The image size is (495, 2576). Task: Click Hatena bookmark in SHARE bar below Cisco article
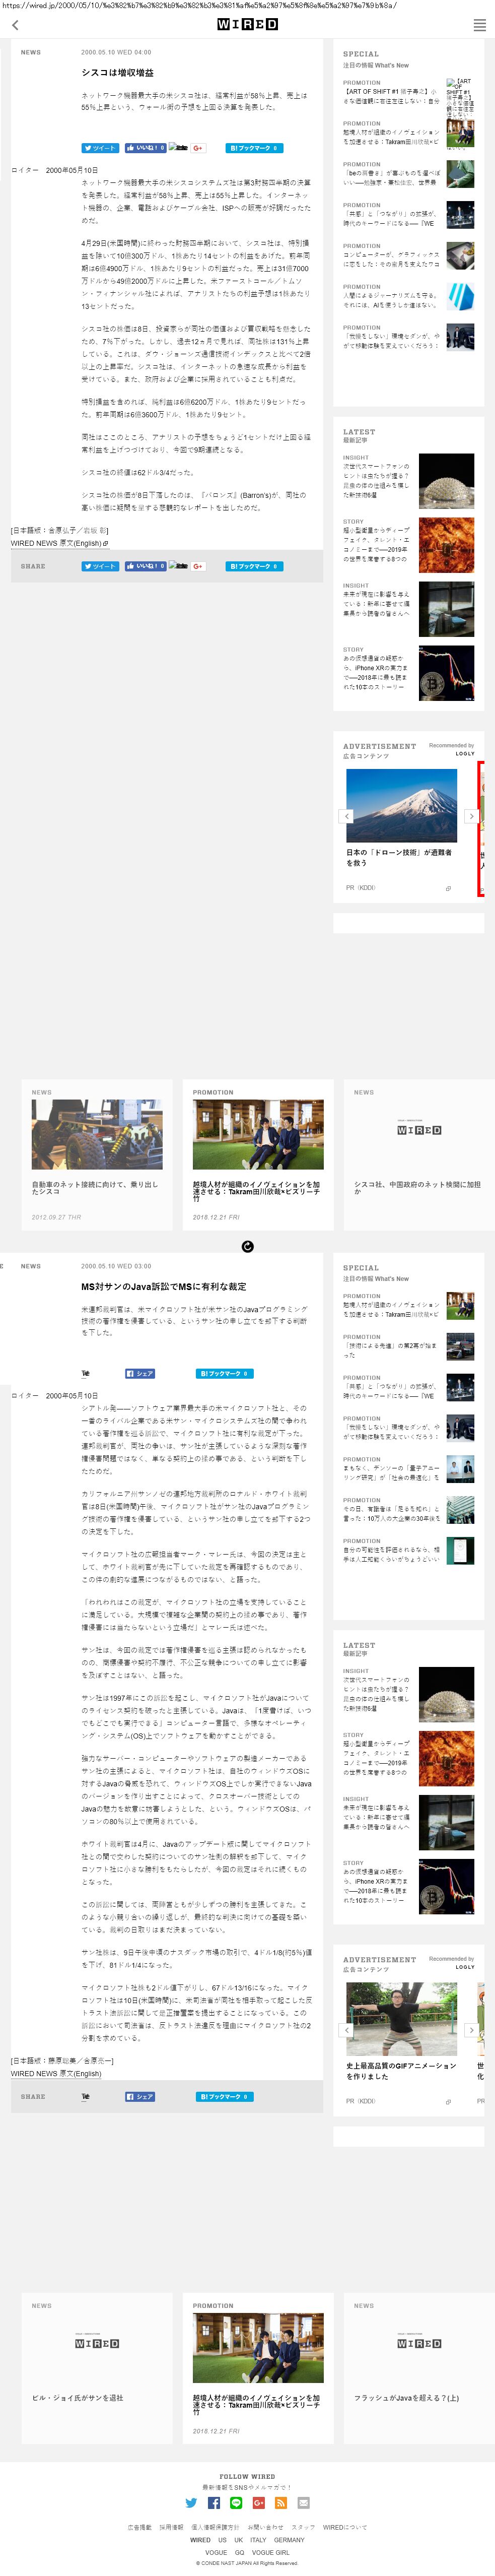coord(254,566)
